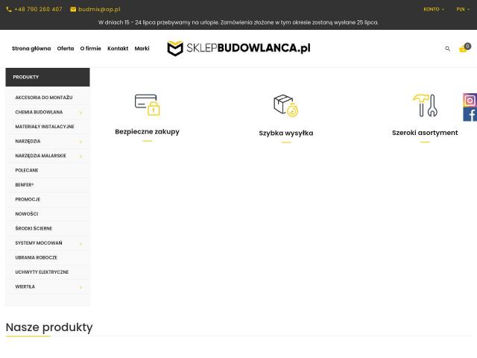Click the budmix@op.pl email link
Viewport: 477px width, 358px height.
coord(99,10)
